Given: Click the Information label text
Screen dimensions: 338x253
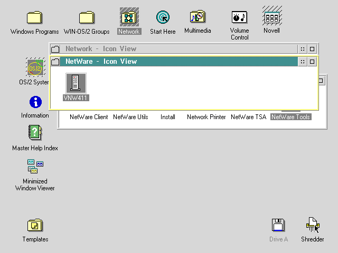Looking at the screenshot, I should 35,115.
